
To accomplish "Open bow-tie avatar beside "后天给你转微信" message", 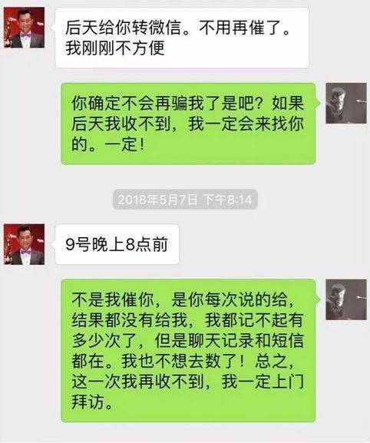I will pyautogui.click(x=24, y=28).
